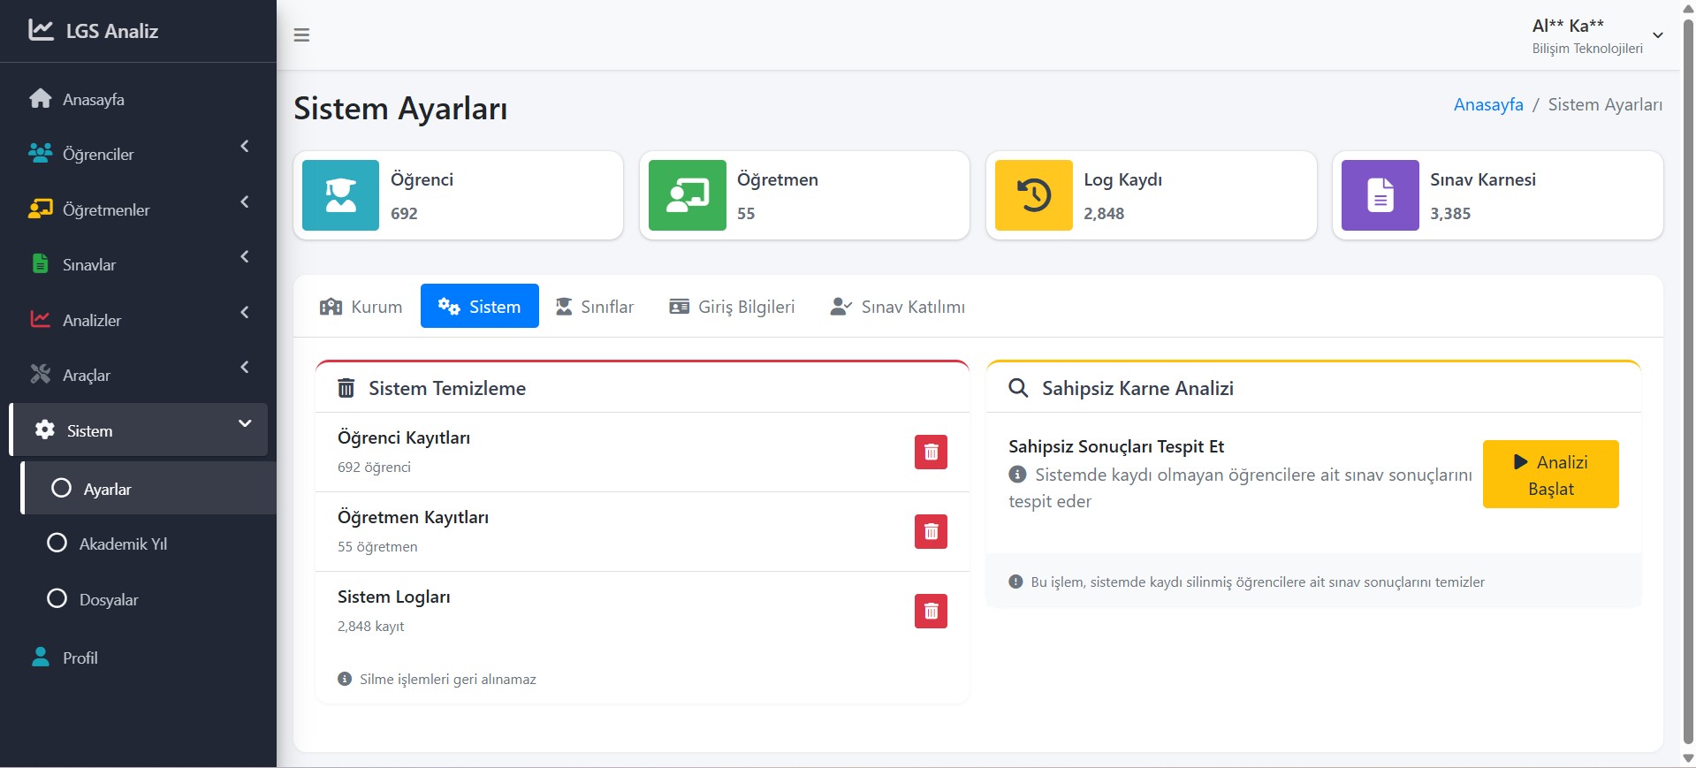Click the green Öğretmen stat icon
This screenshot has height=768, width=1696.
(687, 195)
